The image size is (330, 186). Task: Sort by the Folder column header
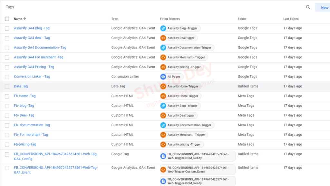coord(242,19)
